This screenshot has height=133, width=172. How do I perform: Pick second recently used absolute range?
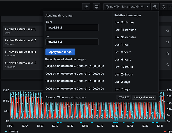[75, 74]
